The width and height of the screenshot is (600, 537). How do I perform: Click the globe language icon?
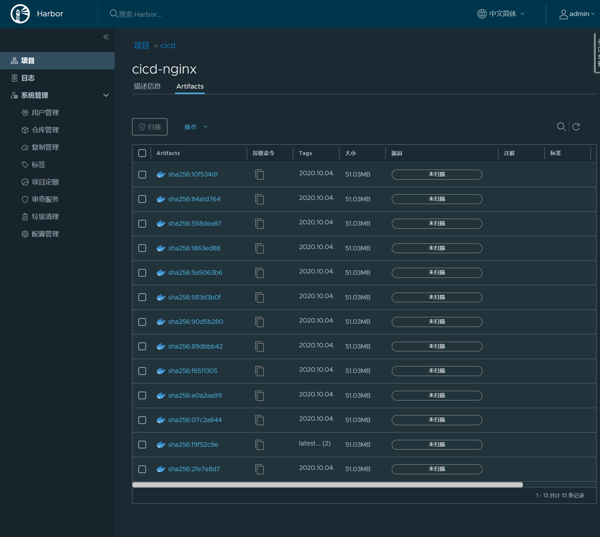click(482, 14)
